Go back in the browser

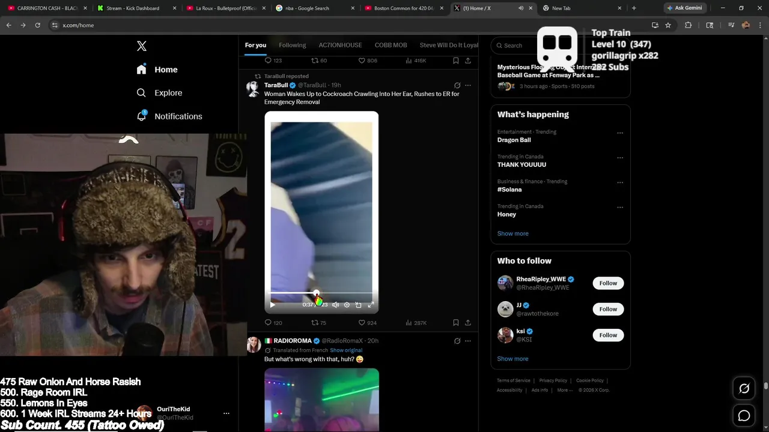click(8, 25)
